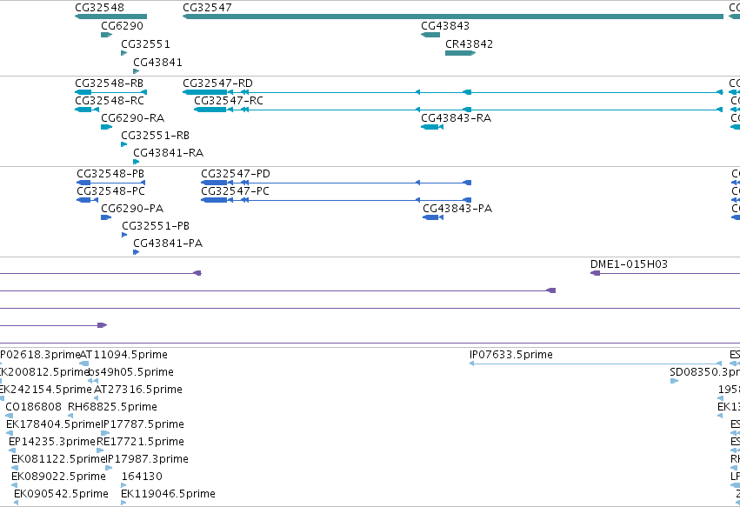Viewport: 740px width, 507px height.
Task: Select protein CG32547-PD
Action: pyautogui.click(x=236, y=174)
